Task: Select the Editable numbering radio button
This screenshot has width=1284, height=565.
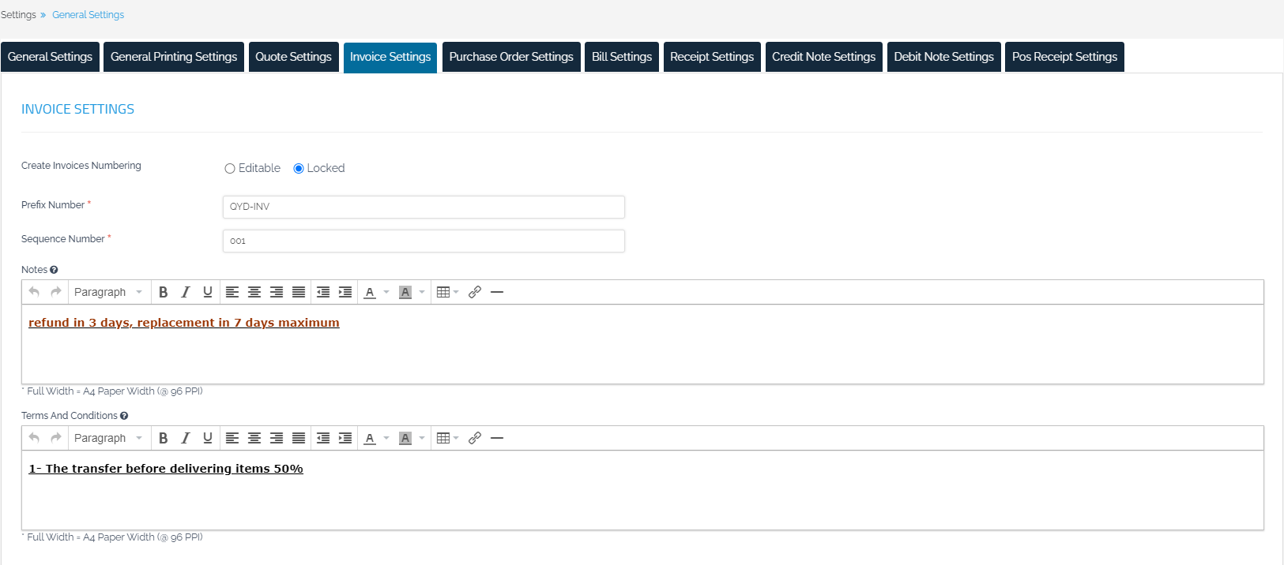Action: (x=230, y=168)
